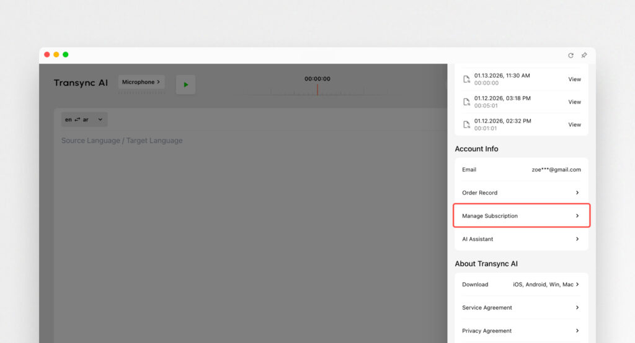This screenshot has height=343, width=635.
Task: Click the red timeline marker at 00:00:00
Action: (x=317, y=89)
